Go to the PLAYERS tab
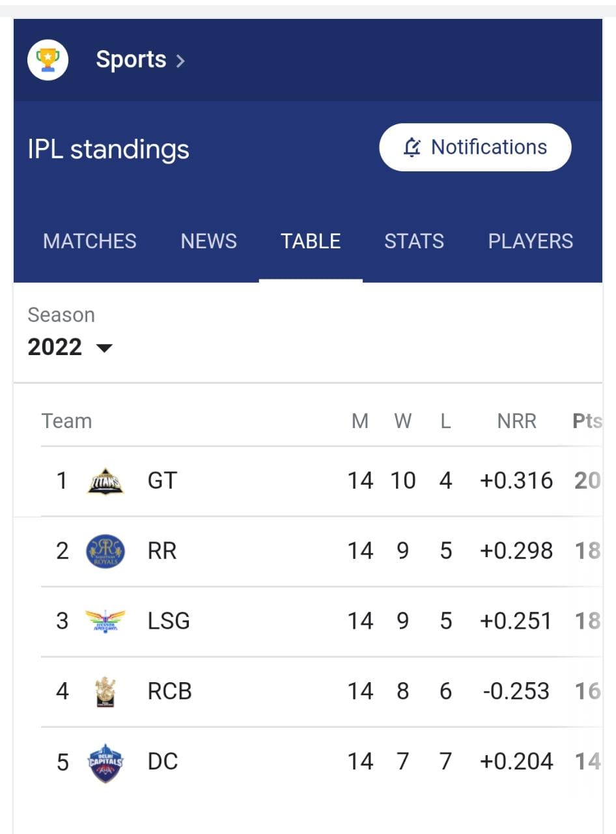The width and height of the screenshot is (616, 834). [531, 241]
